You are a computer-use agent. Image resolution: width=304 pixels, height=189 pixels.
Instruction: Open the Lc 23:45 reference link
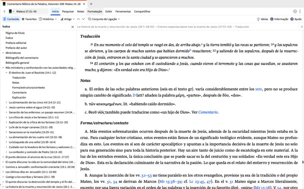pyautogui.click(x=197, y=182)
